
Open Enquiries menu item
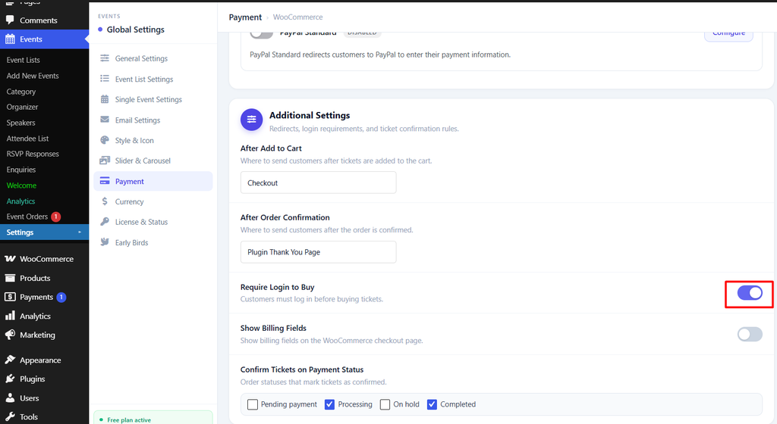click(21, 170)
